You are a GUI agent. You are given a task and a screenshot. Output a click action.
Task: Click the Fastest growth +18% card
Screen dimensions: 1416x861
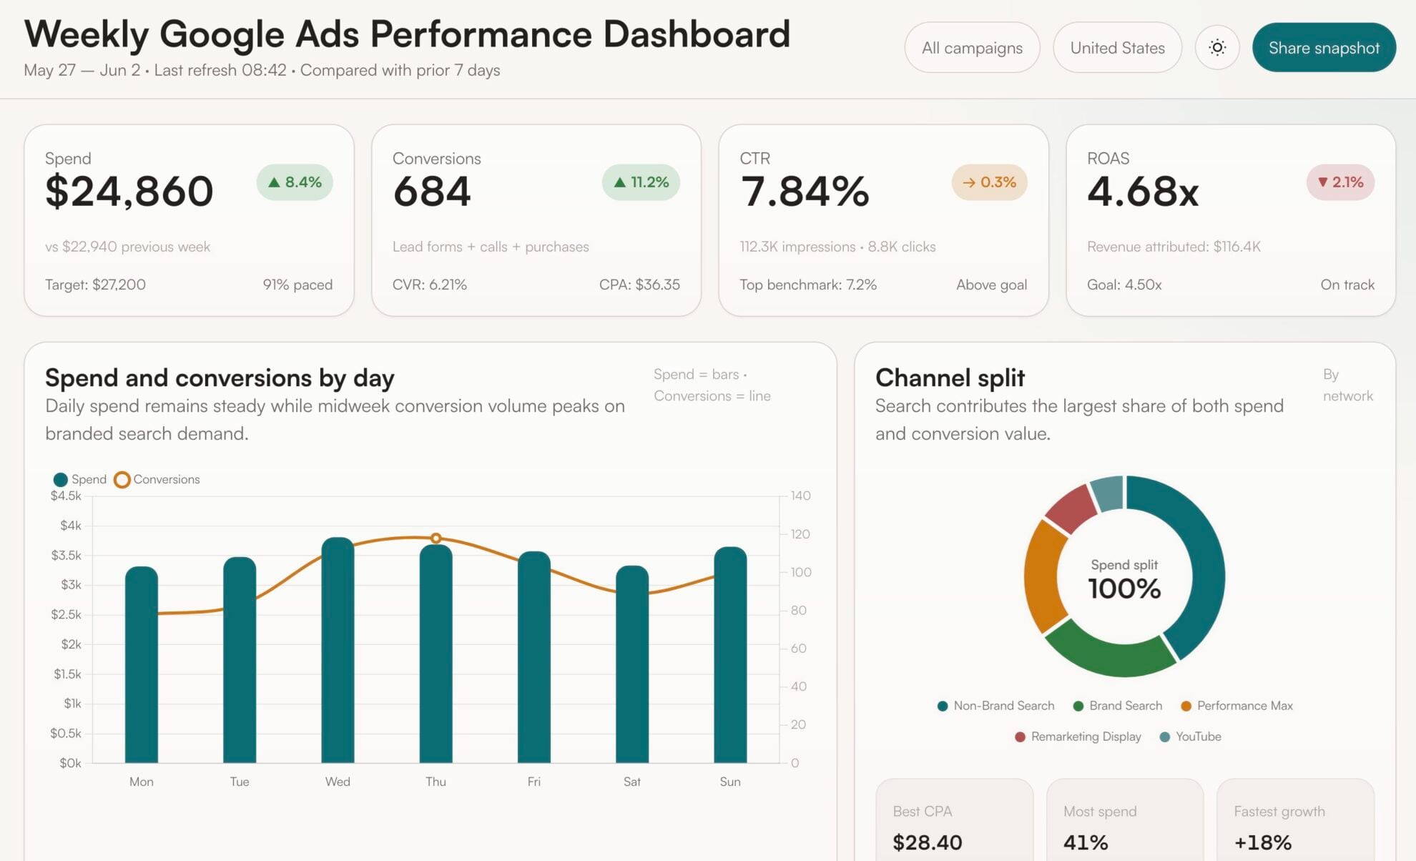pos(1295,820)
